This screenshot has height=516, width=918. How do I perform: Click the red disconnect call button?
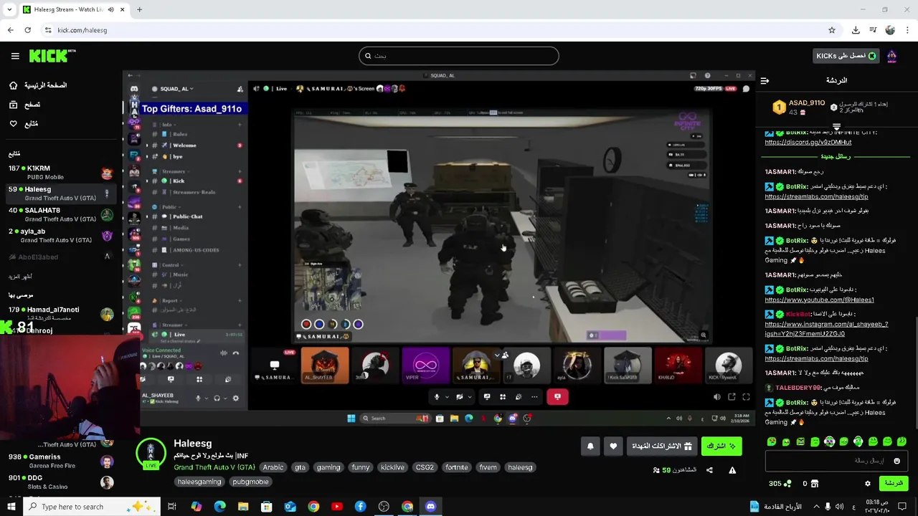point(557,396)
